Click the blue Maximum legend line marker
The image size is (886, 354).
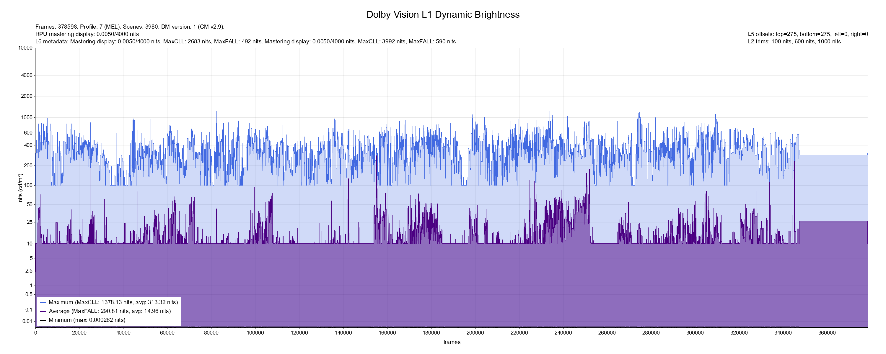(x=43, y=302)
